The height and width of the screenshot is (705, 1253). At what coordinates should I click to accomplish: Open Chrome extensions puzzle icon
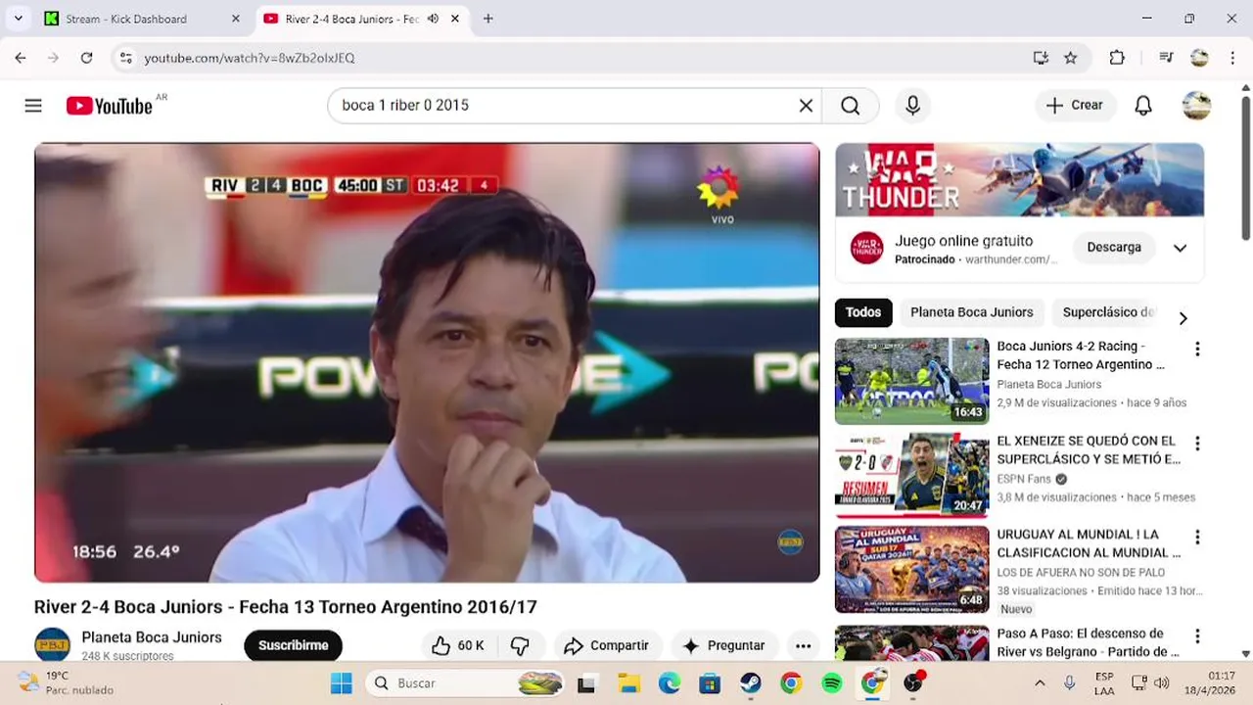pyautogui.click(x=1117, y=58)
